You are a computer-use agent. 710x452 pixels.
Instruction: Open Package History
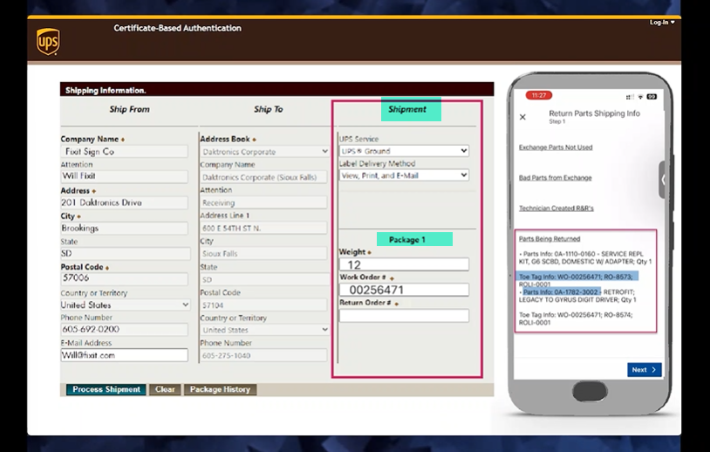point(220,389)
